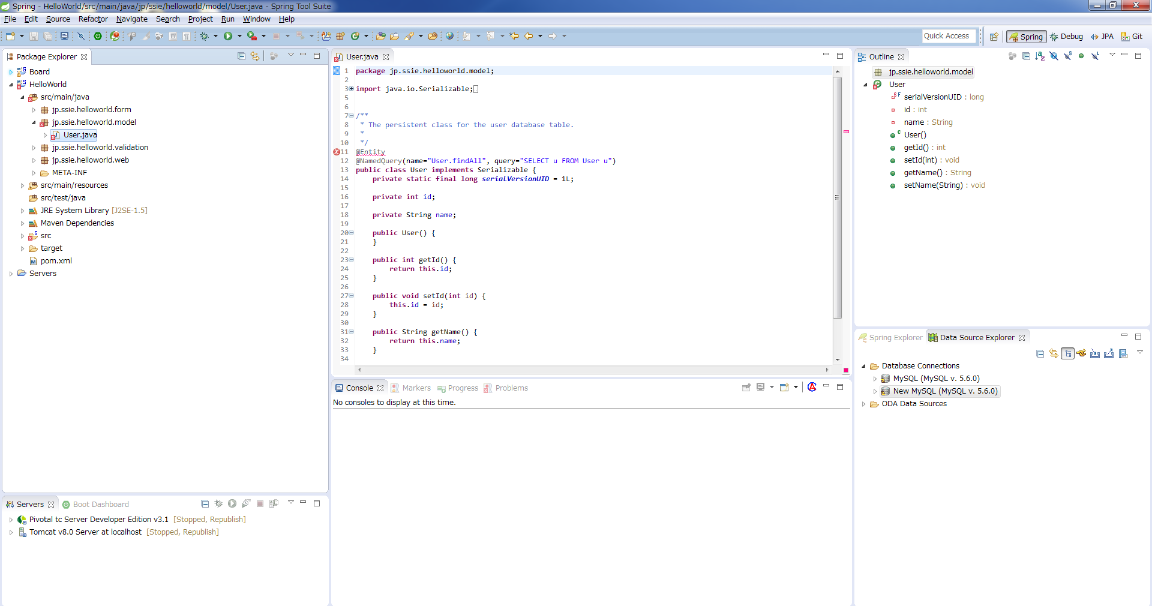This screenshot has width=1152, height=606.
Task: Toggle Hide Static Members in Outline
Action: click(1067, 56)
